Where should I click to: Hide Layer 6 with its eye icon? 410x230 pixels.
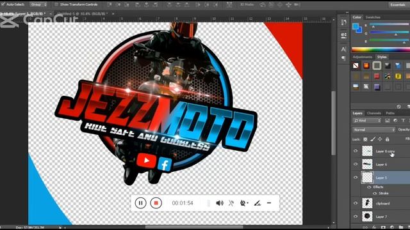(356, 164)
